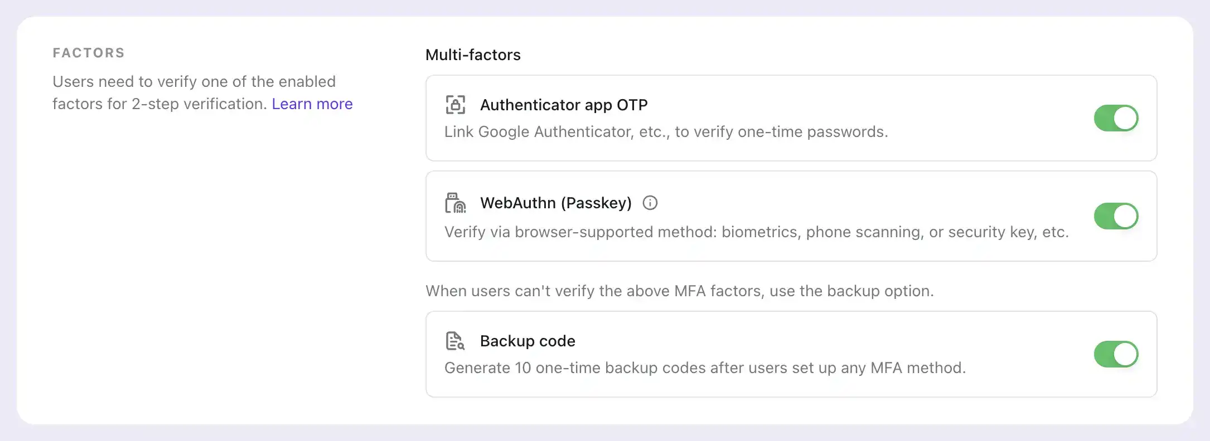
Task: Click the backup option hint text
Action: pos(679,291)
